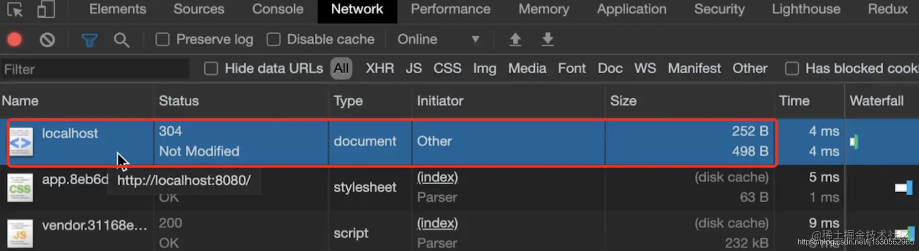Viewport: 919px width, 251px height.
Task: Open the Online throttling dropdown
Action: coord(439,40)
